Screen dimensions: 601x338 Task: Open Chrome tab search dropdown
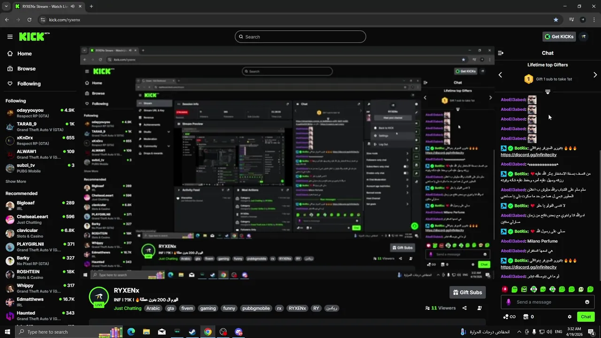click(x=6, y=7)
